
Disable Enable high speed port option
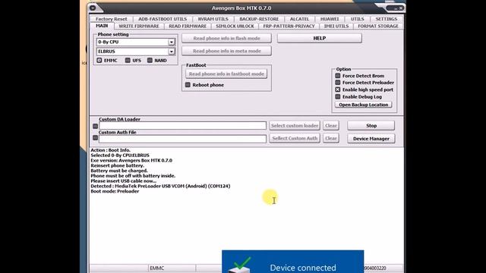338,89
